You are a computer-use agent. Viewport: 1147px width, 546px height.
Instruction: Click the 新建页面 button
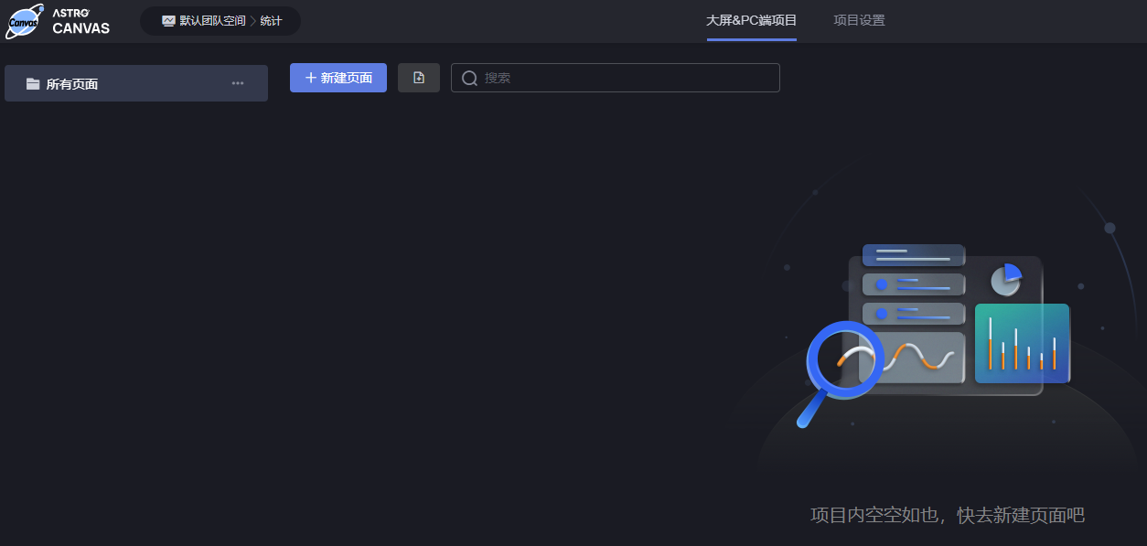[x=338, y=78]
